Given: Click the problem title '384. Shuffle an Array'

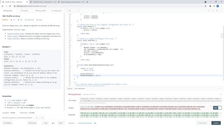Looking at the screenshot, I should (11, 16).
